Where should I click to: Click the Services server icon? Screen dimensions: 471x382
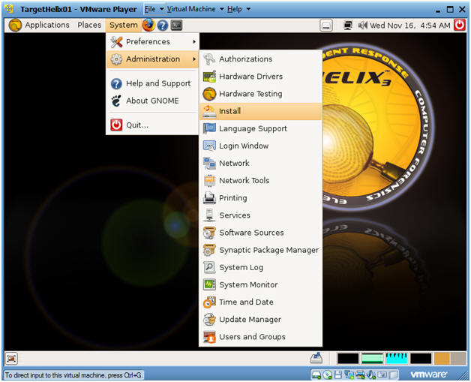tap(209, 215)
